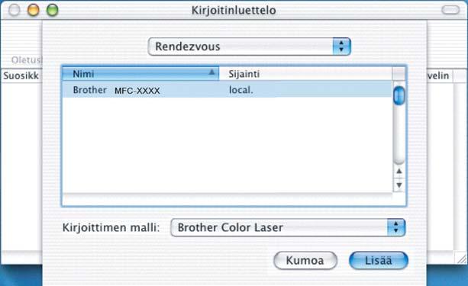Viewport: 468px width, 286px height.
Task: Toggle the toolbar with the title bar pill button
Action: pos(450,10)
